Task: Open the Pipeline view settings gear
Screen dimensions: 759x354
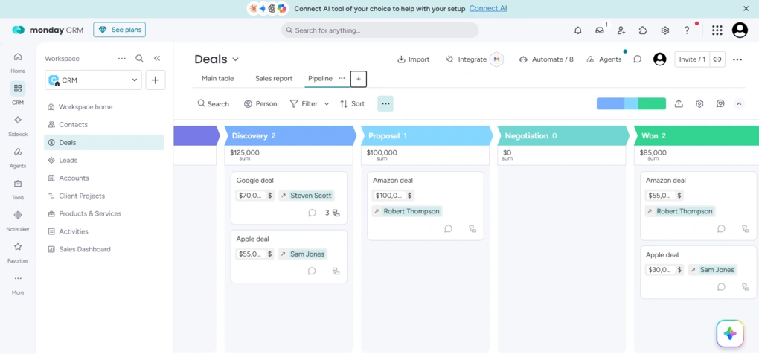Action: [x=699, y=103]
